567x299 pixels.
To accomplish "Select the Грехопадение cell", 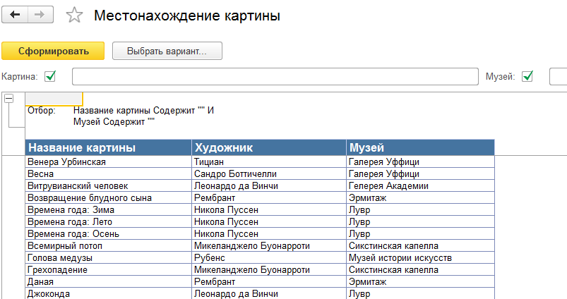I will point(109,269).
